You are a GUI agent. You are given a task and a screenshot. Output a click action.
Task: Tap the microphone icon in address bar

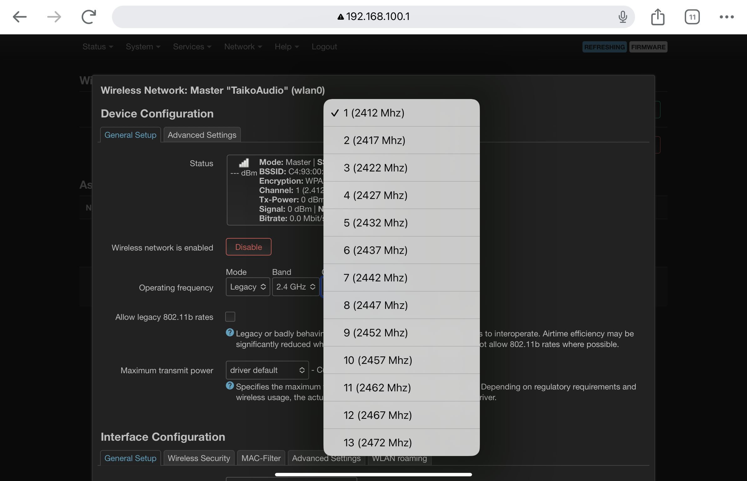point(622,17)
